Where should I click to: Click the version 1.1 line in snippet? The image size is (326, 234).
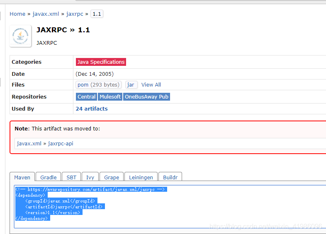click(x=53, y=212)
